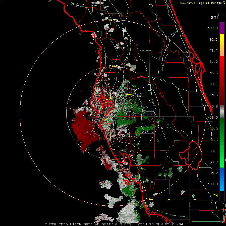226x226 pixels.
Task: Click the -32.0 velocity scale value
Action: pos(213,129)
